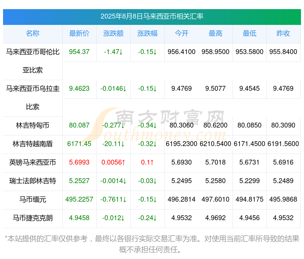Click the change value -1.47↓

coord(113,52)
